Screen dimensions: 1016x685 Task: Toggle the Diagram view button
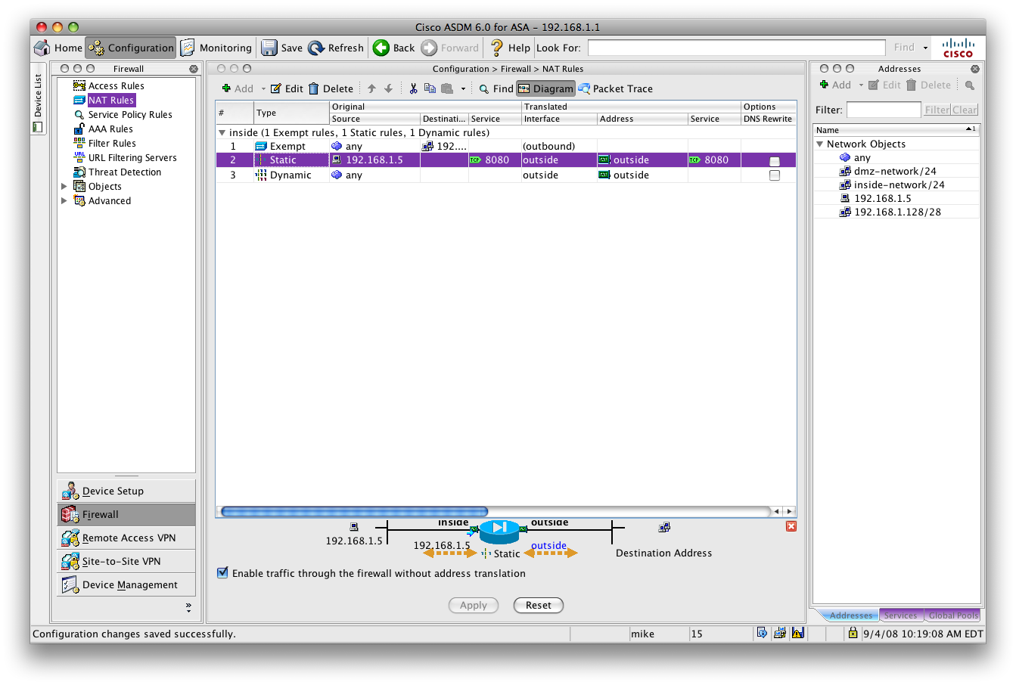pyautogui.click(x=545, y=88)
